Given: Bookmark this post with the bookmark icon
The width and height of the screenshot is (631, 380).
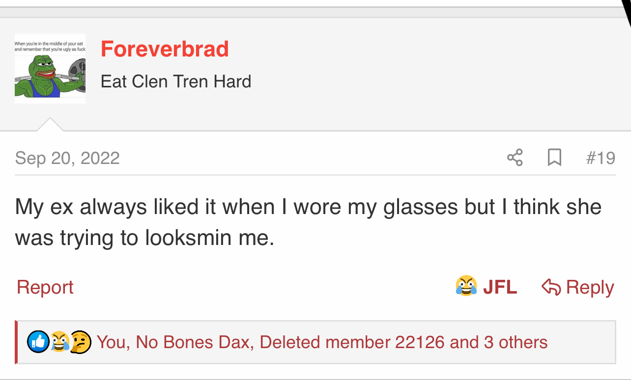Looking at the screenshot, I should click(554, 158).
